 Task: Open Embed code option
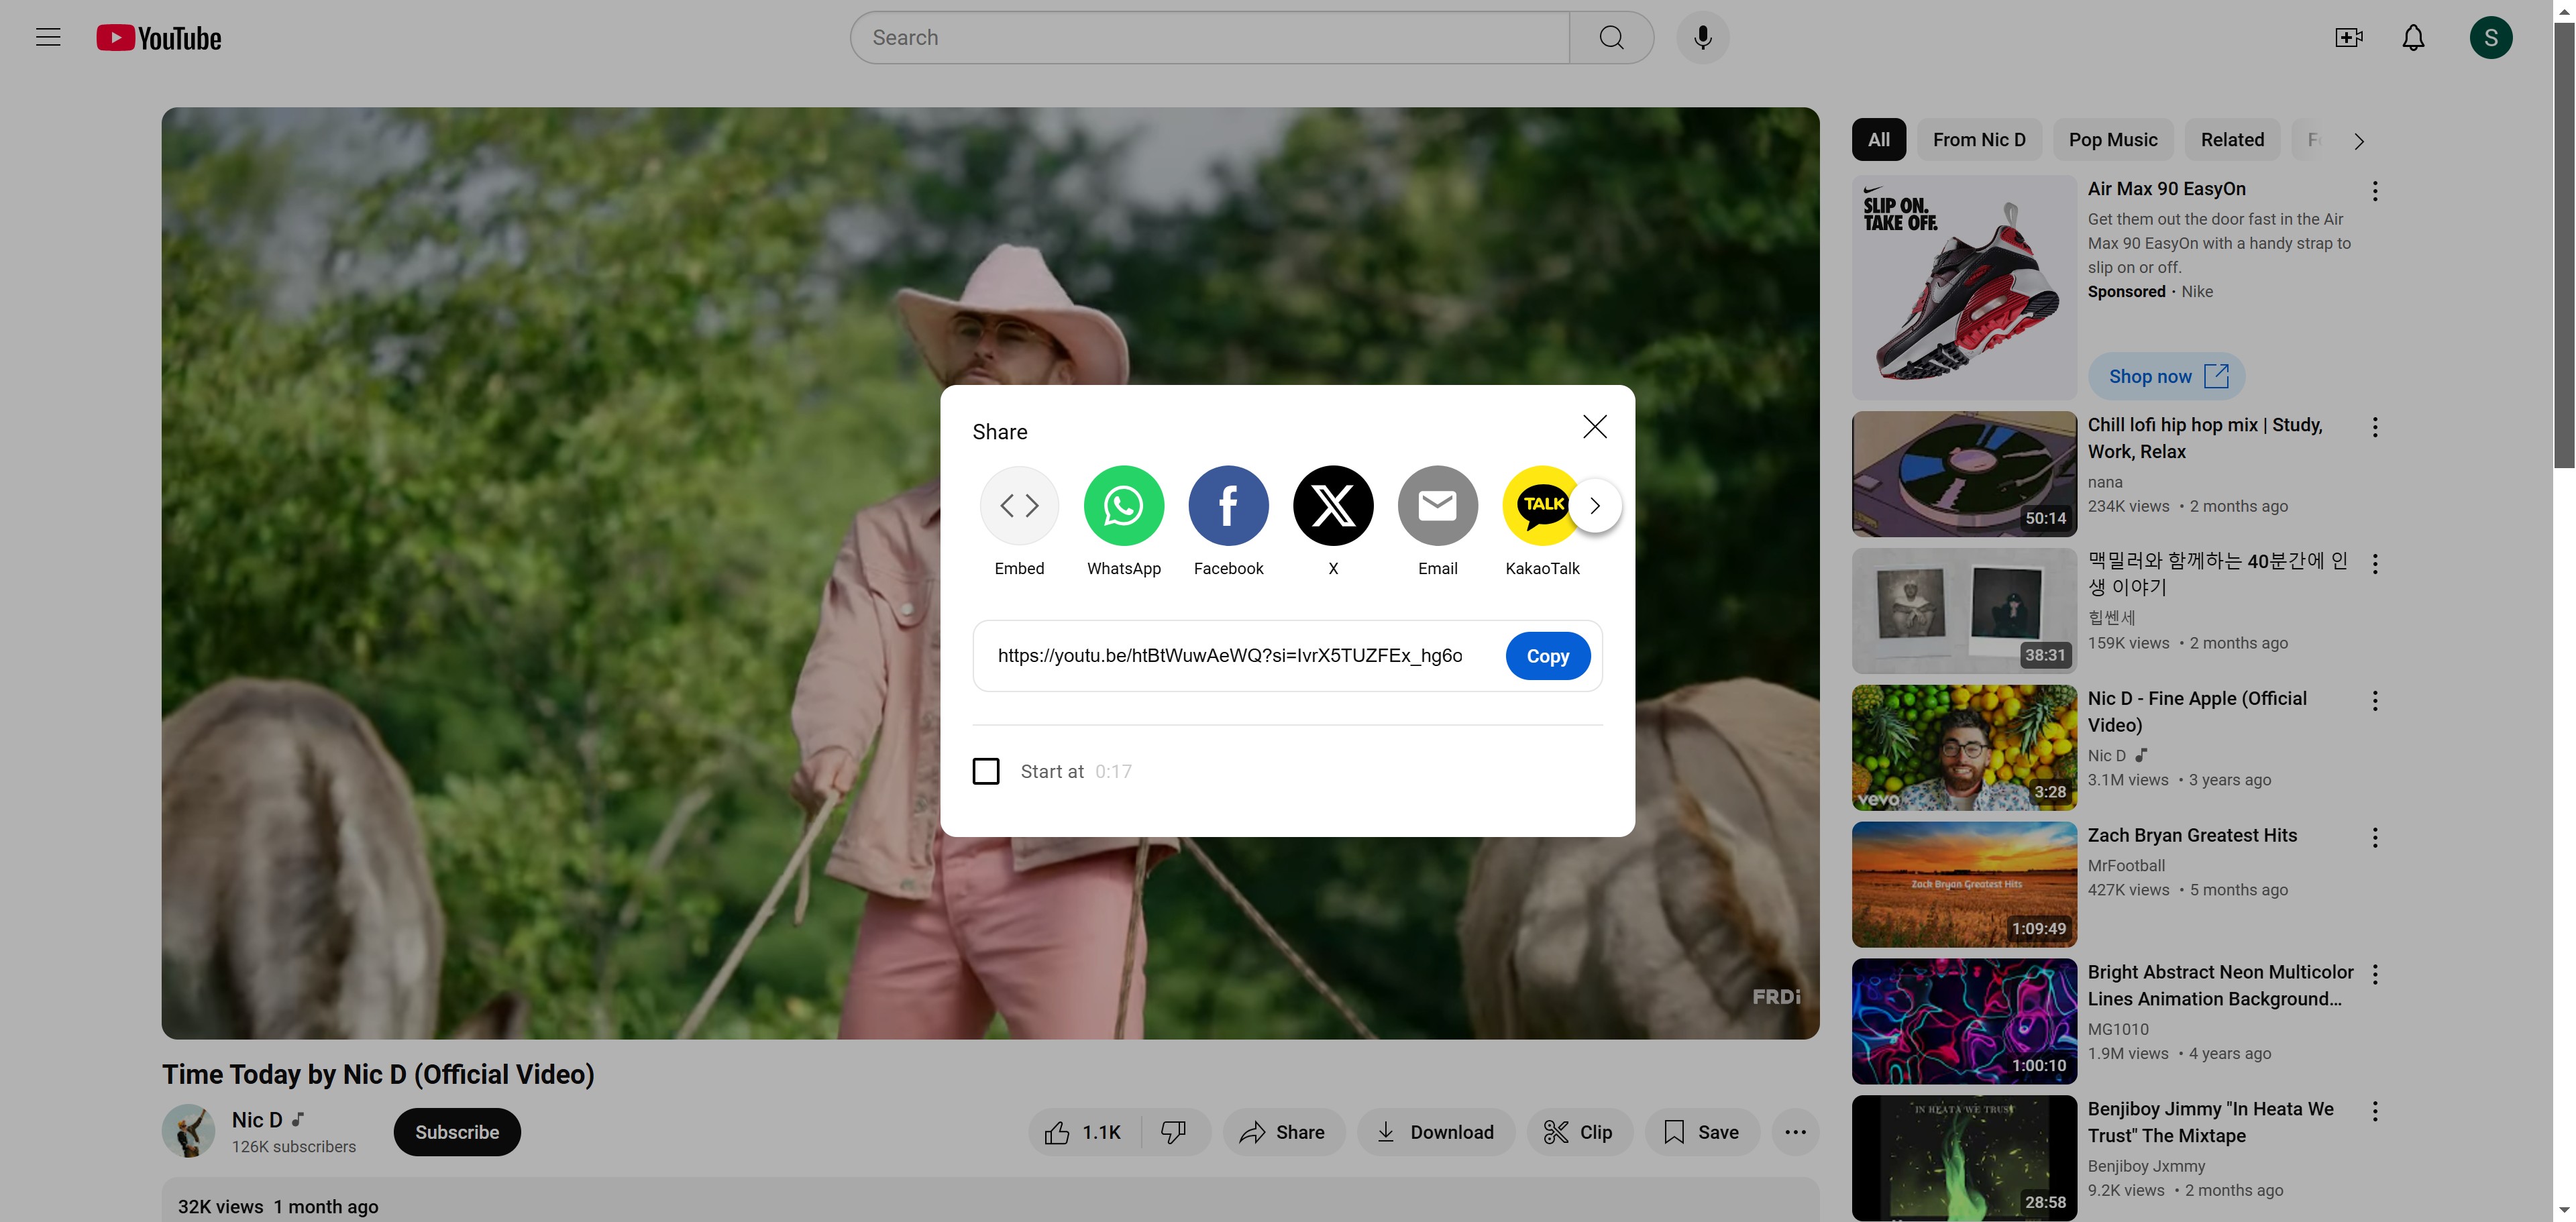coord(1019,506)
